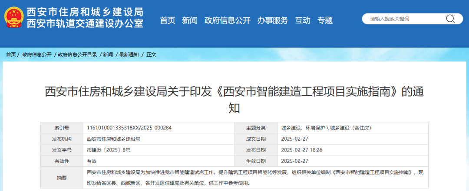Click the summary paragraph text
This screenshot has height=191, width=469.
255,178
